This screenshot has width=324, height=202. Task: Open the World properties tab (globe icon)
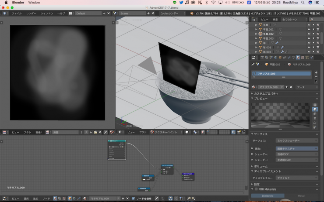[276, 58]
